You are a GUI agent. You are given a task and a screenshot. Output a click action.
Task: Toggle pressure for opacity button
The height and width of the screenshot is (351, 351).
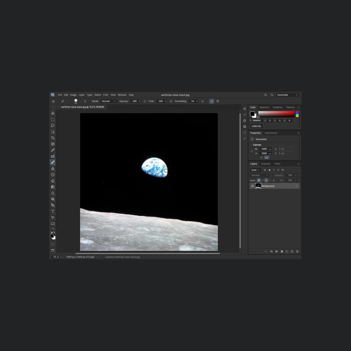[x=145, y=101]
